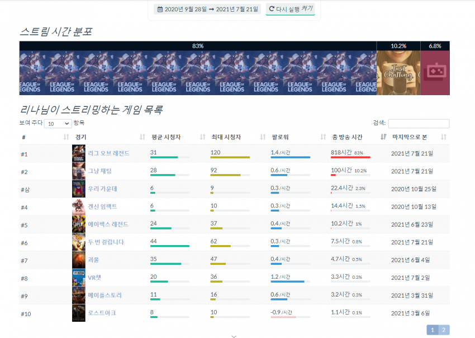Go to page 1 of the table
The width and height of the screenshot is (475, 338).
pyautogui.click(x=433, y=330)
